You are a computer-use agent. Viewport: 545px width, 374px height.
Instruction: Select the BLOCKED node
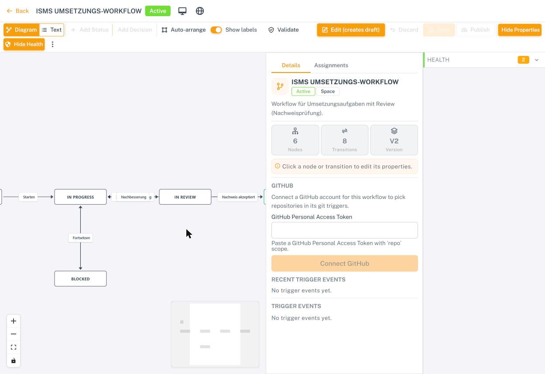80,279
